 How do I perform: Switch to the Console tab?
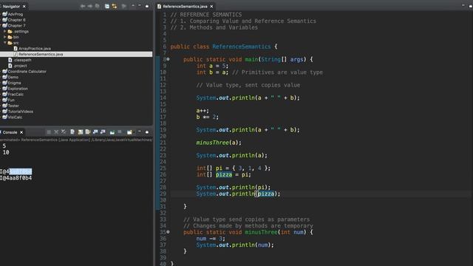(x=10, y=132)
